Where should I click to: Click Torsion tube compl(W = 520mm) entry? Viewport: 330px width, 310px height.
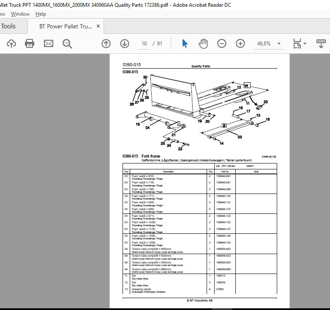(152, 256)
